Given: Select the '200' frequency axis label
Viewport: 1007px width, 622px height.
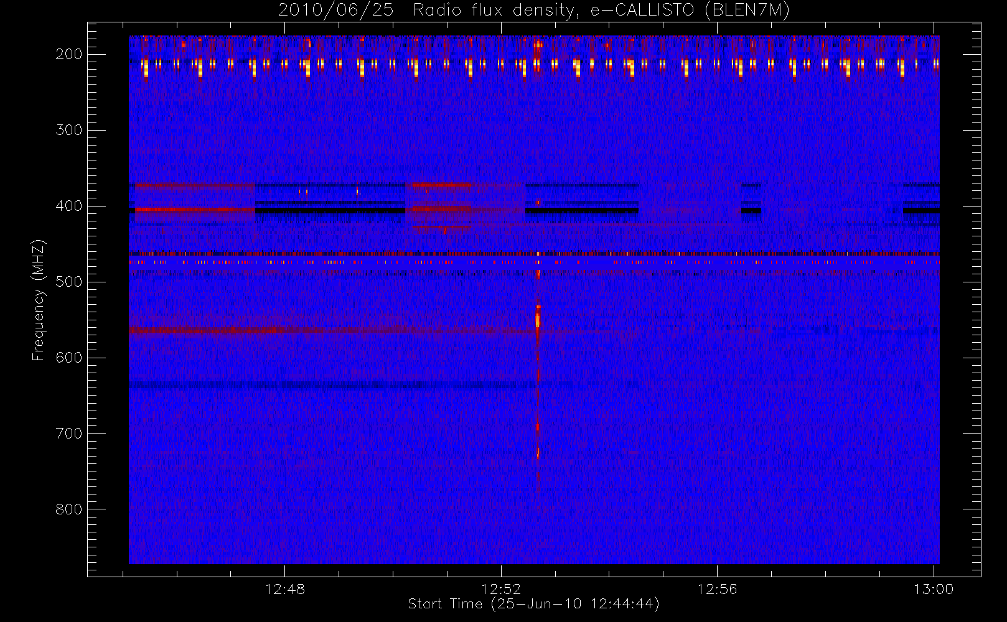Looking at the screenshot, I should (x=69, y=54).
